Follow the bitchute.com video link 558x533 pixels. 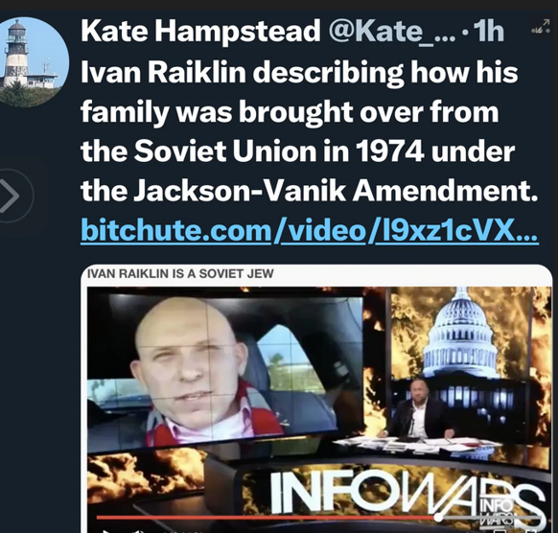310,231
